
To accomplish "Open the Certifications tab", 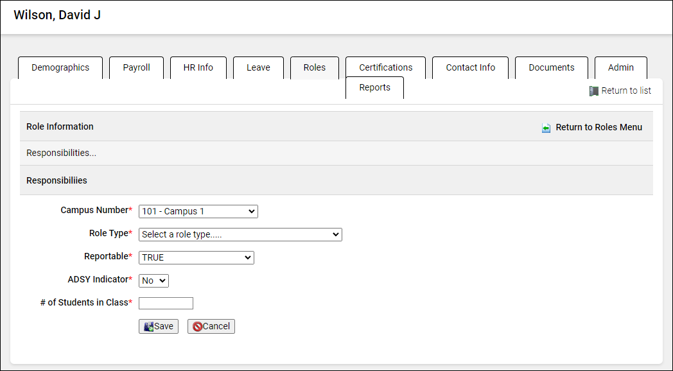I will click(x=385, y=67).
